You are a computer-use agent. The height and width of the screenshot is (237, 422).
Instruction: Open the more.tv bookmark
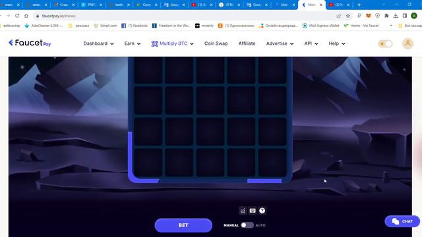click(204, 26)
